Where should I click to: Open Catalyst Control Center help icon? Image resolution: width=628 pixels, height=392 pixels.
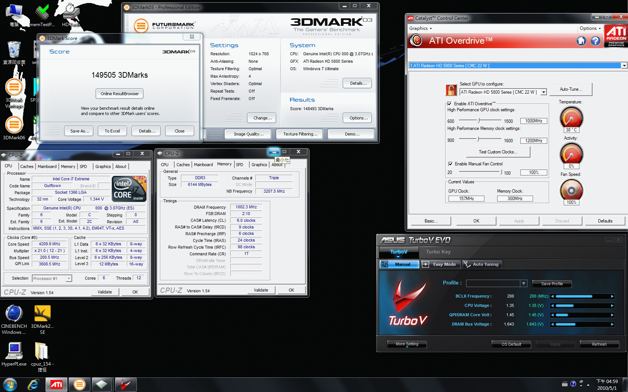(x=595, y=41)
